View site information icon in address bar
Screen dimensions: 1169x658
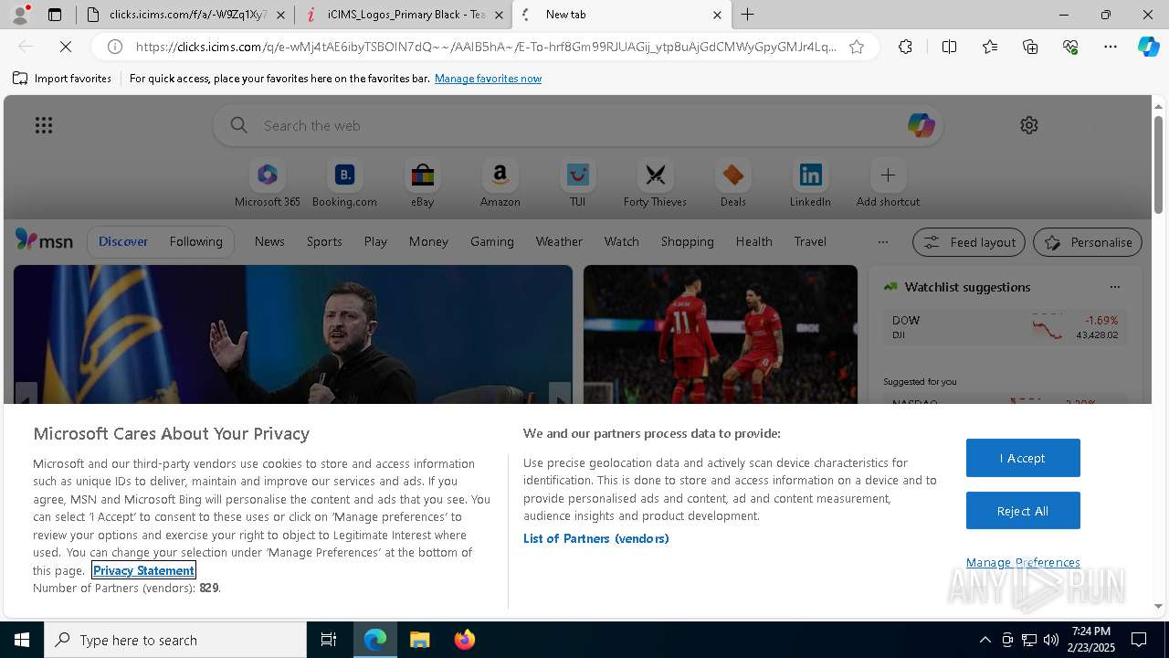pyautogui.click(x=115, y=47)
